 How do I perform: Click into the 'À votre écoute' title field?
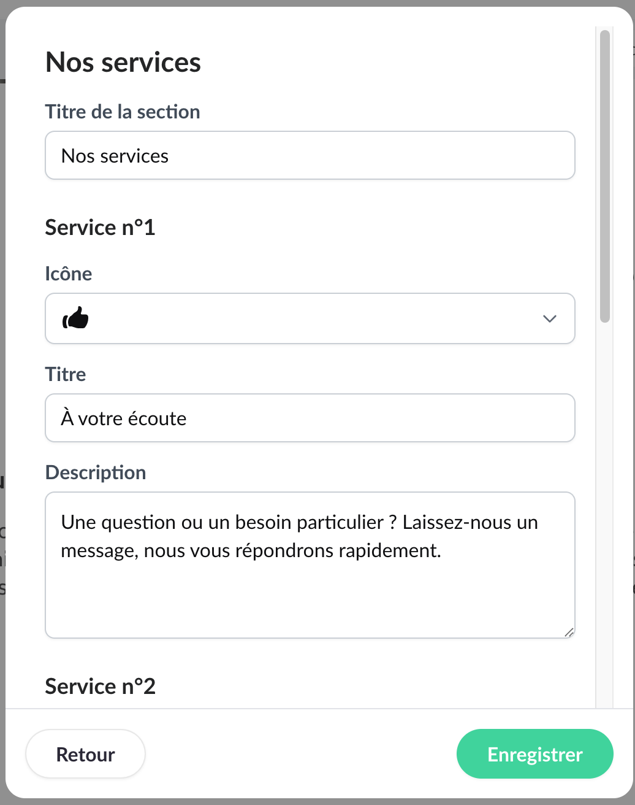pos(310,418)
